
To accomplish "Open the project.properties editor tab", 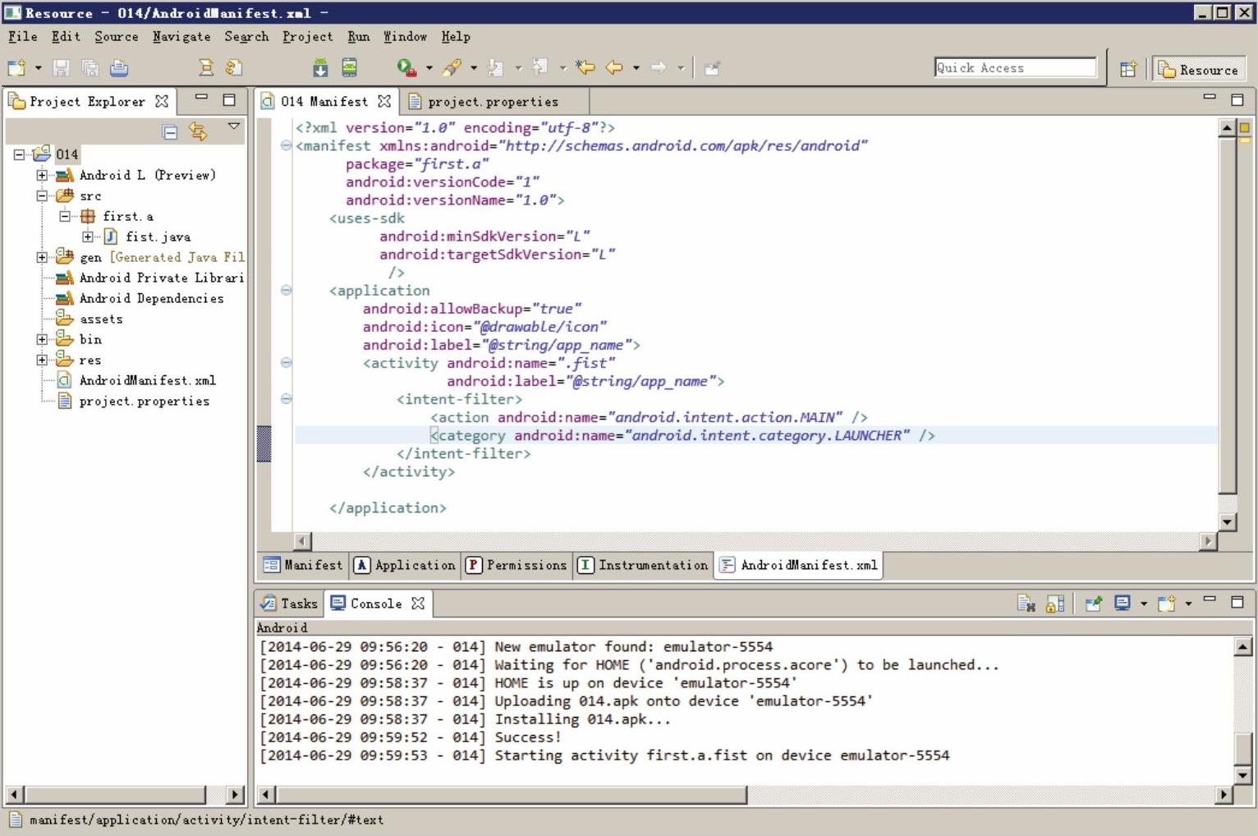I will [x=492, y=102].
